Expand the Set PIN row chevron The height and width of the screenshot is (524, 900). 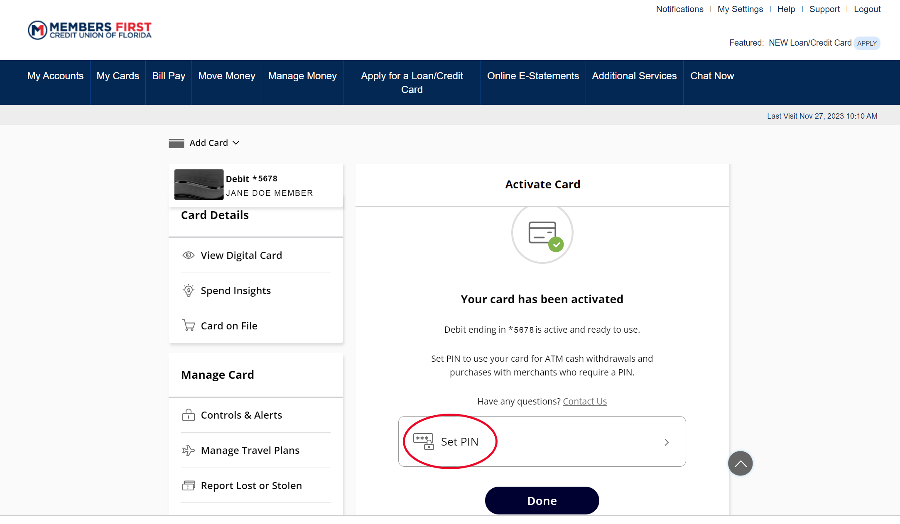(x=666, y=442)
